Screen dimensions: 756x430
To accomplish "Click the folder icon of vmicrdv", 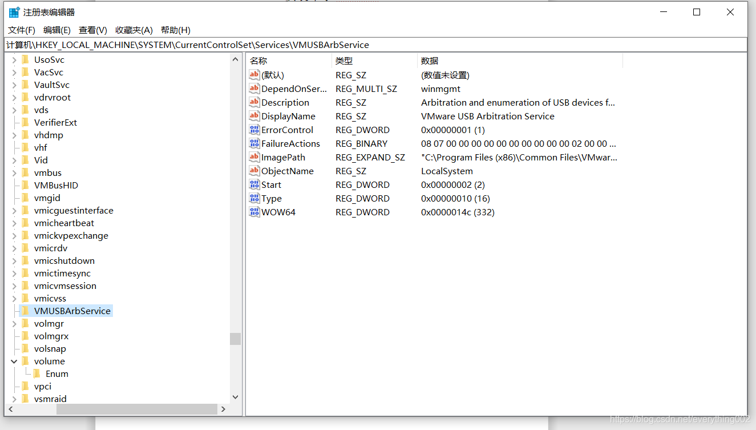I will pyautogui.click(x=25, y=248).
